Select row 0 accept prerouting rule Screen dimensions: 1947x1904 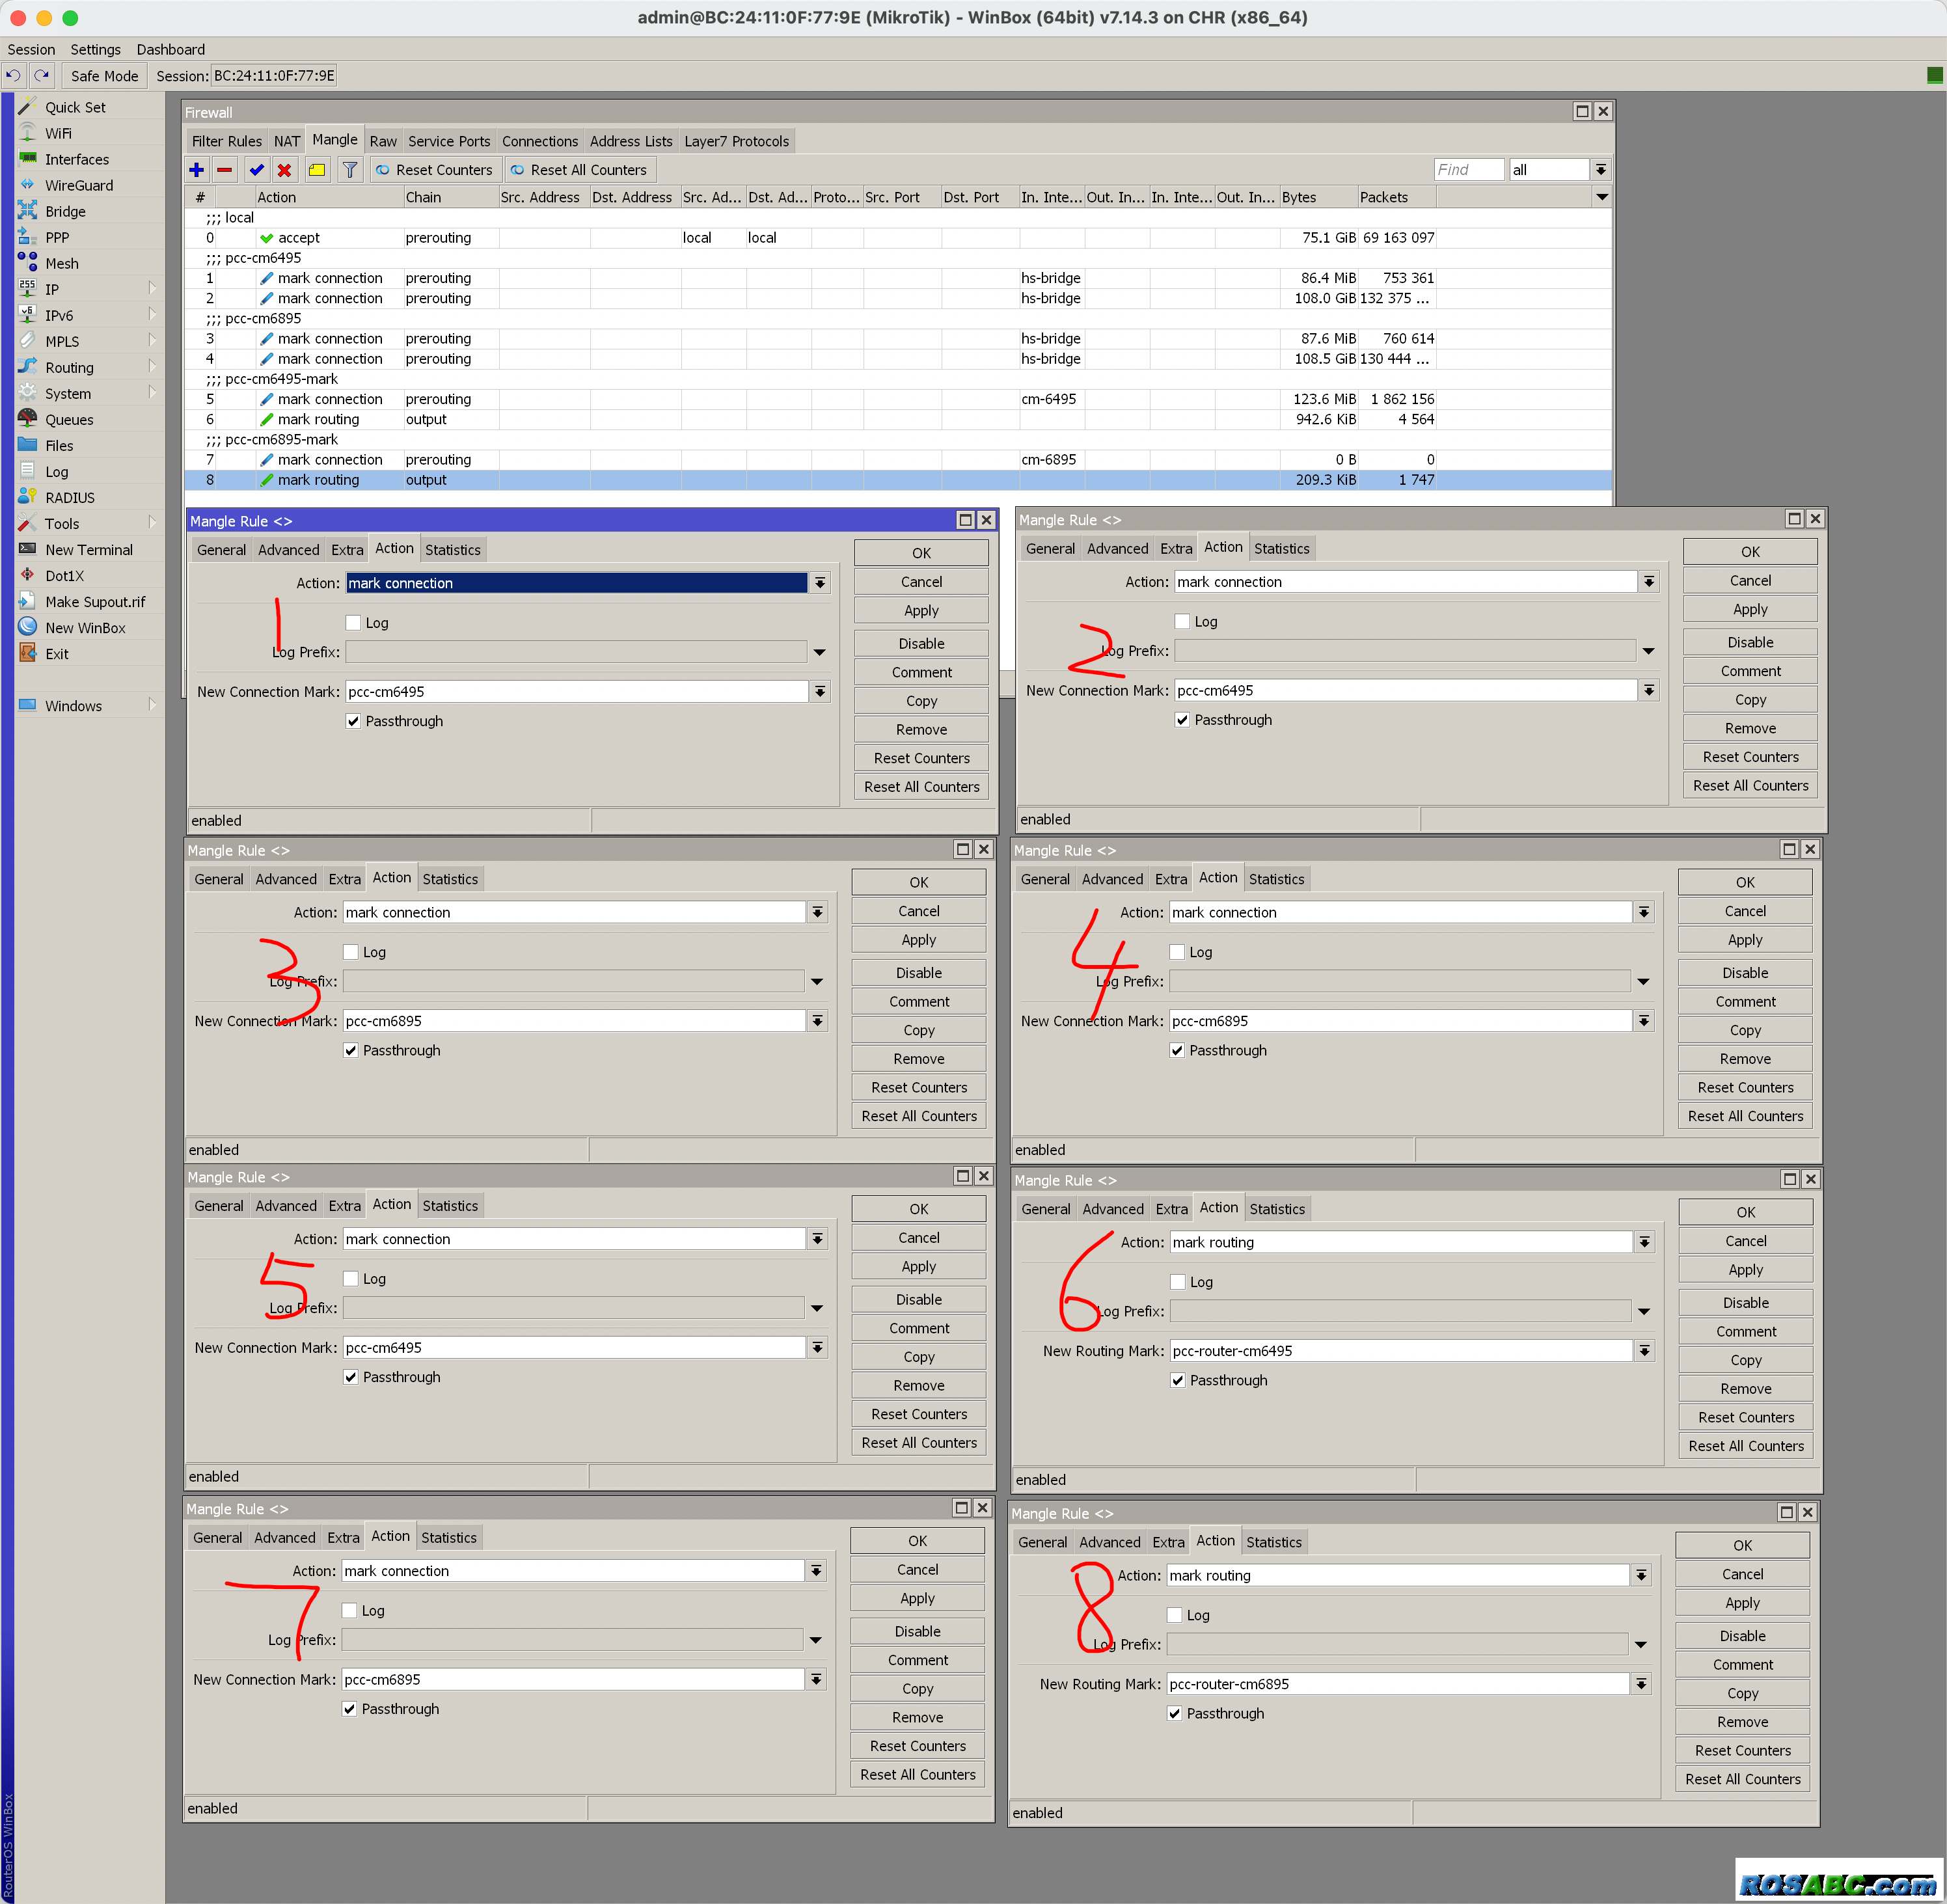coord(898,238)
